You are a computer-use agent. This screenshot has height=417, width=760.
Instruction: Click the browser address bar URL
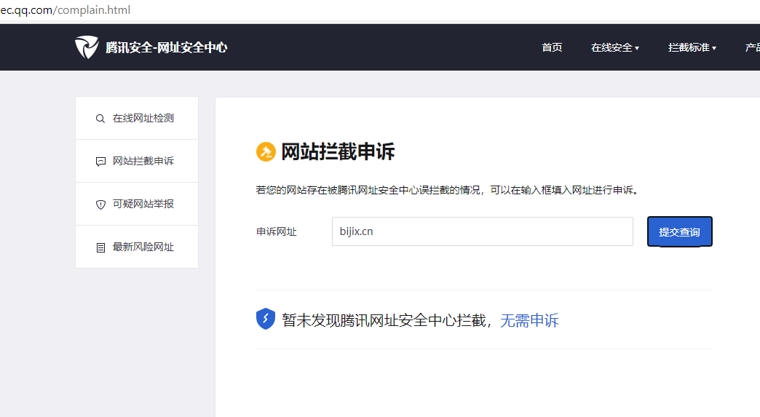click(66, 9)
